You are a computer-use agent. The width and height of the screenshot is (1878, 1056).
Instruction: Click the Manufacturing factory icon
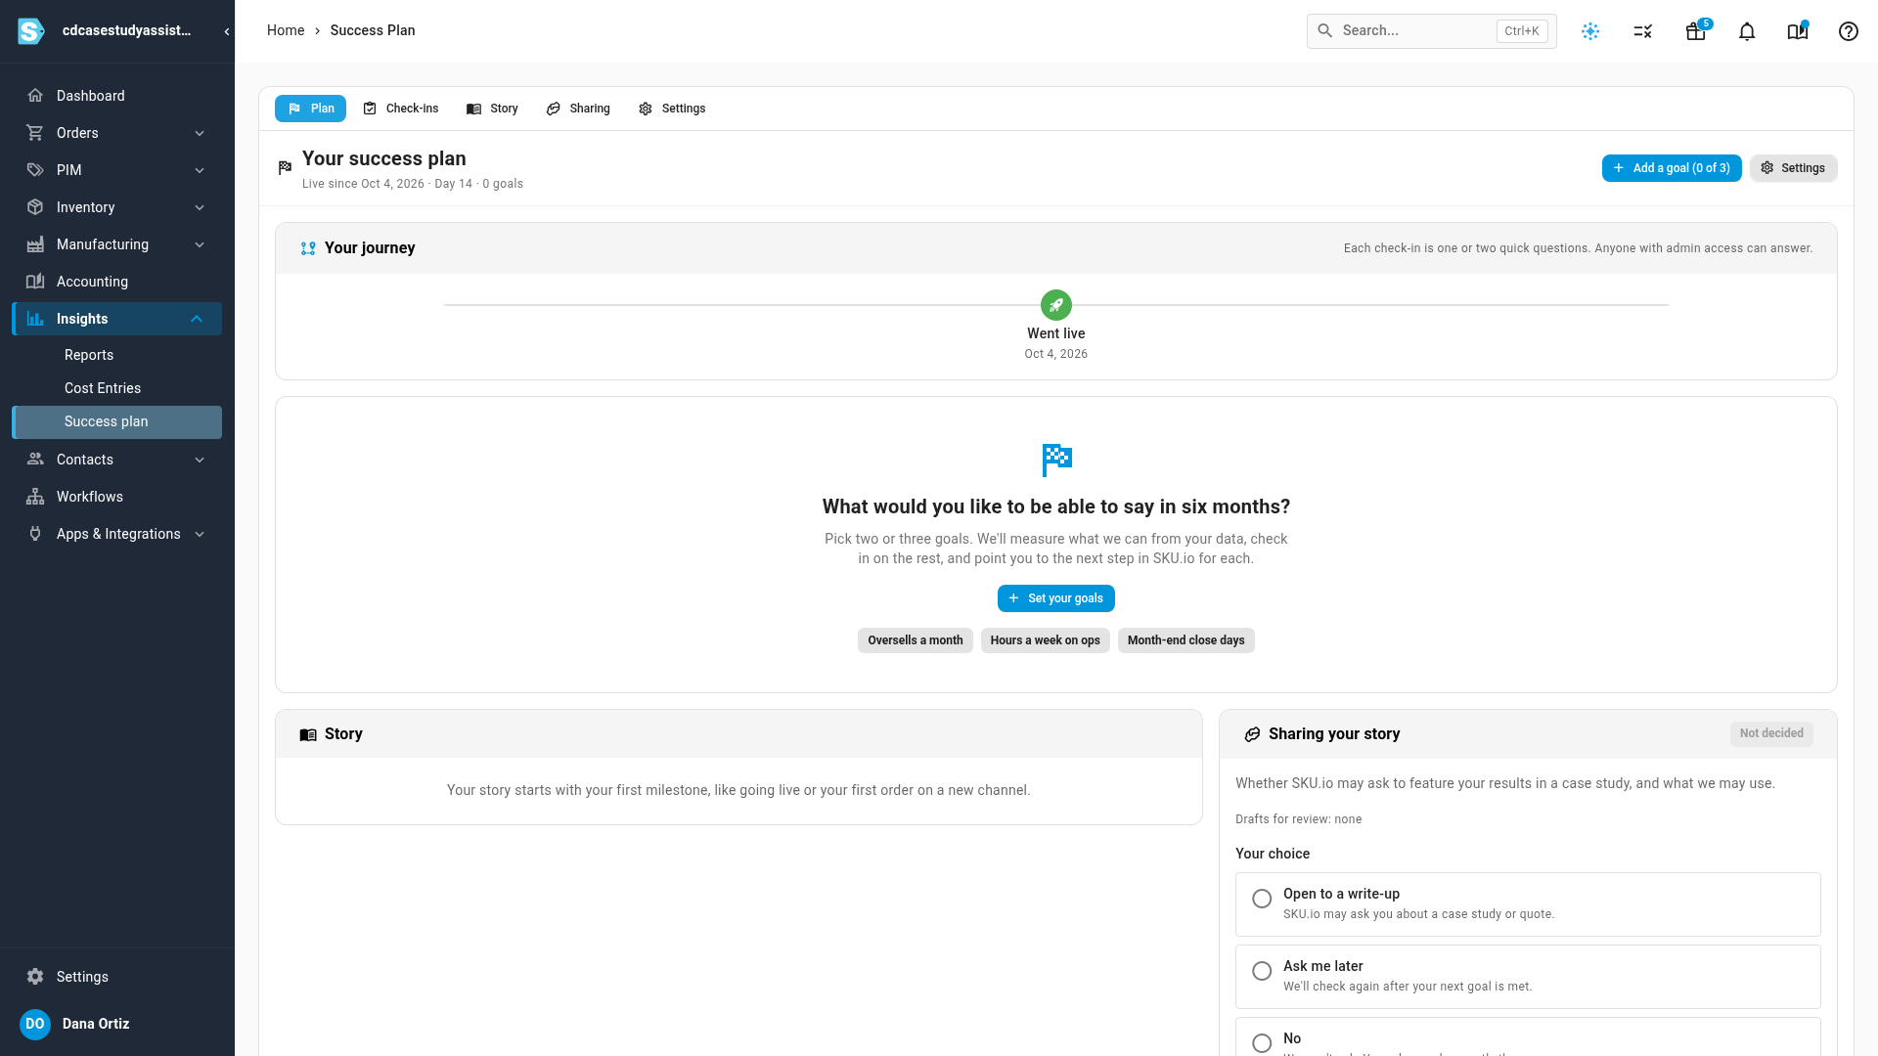(35, 244)
